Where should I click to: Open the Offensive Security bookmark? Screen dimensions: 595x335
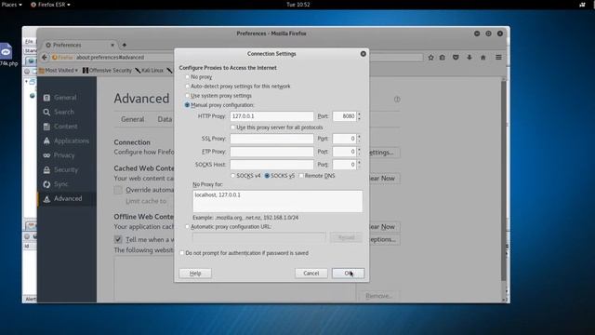(x=107, y=71)
